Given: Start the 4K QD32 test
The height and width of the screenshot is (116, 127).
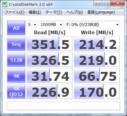Looking at the screenshot, I should pos(16,92).
